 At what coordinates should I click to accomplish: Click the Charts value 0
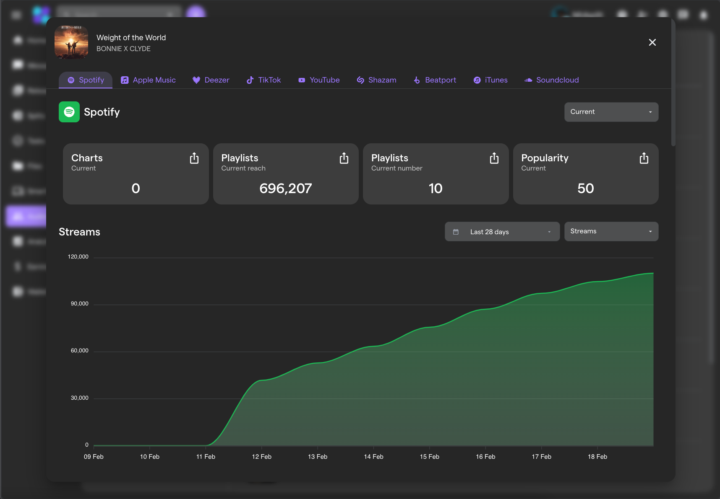point(136,189)
